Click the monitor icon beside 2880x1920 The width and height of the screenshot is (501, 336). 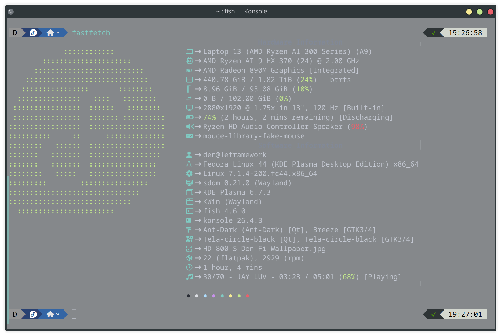pyautogui.click(x=190, y=108)
